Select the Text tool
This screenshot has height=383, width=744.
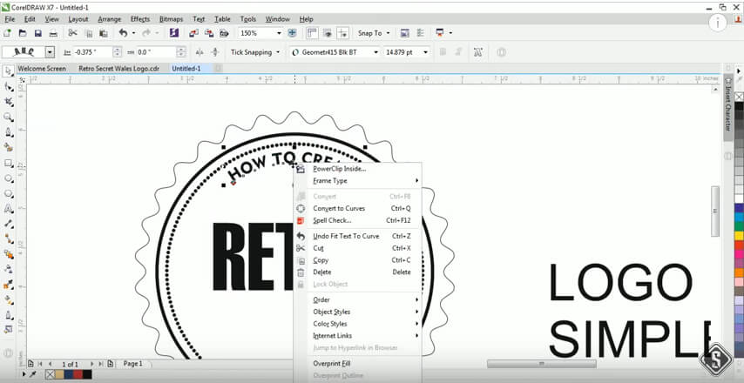click(x=9, y=209)
